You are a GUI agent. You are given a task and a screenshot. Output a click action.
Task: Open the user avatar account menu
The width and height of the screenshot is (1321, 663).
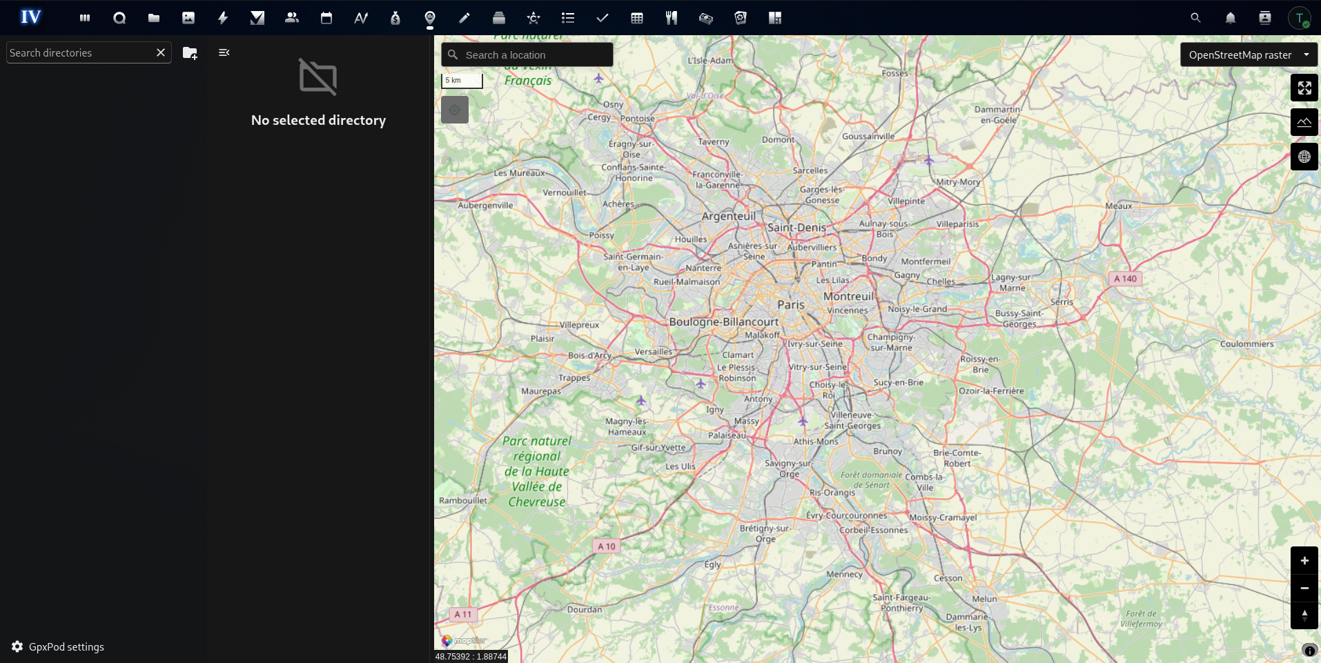pos(1301,18)
